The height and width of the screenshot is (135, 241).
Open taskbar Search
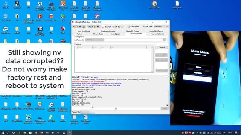tap(8, 133)
